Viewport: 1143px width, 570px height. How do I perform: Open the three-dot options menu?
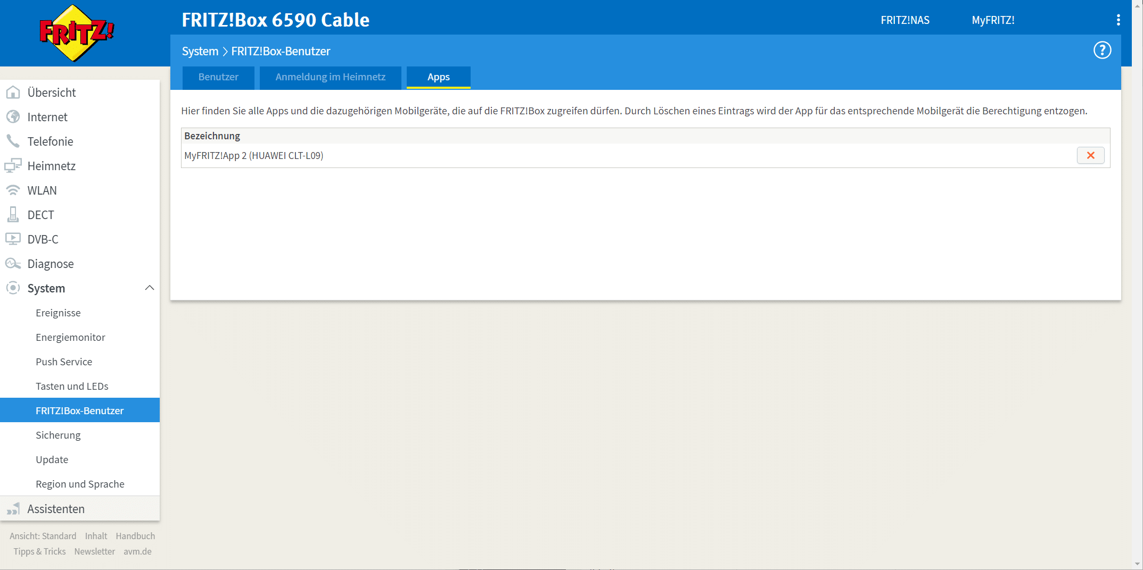click(x=1118, y=20)
